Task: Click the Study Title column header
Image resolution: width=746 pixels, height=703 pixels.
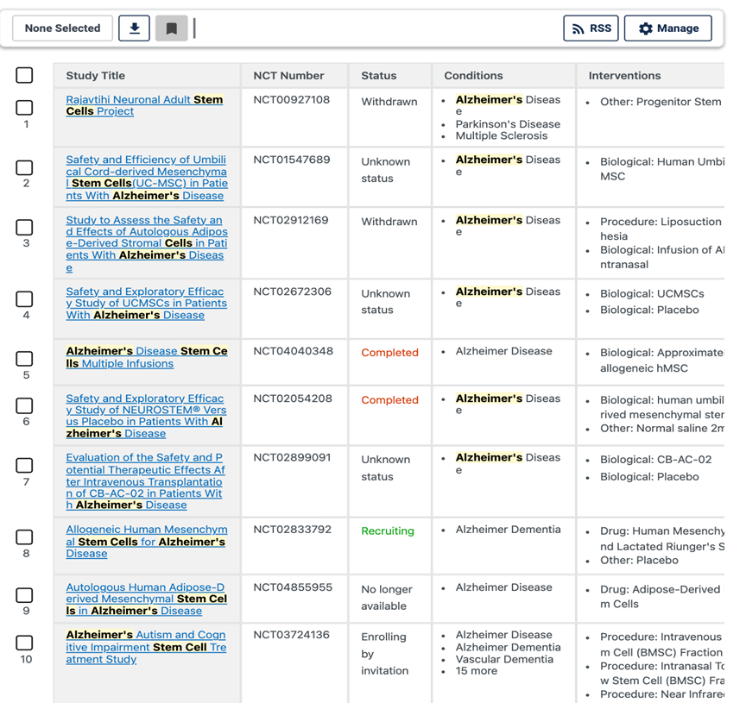Action: [95, 76]
